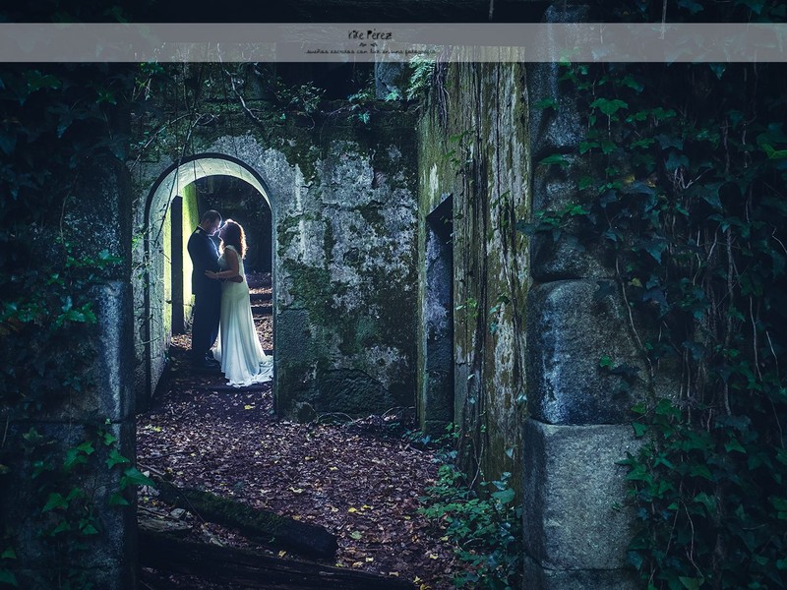Click the mossy wall beside the arch
The image size is (787, 590).
pyautogui.click(x=344, y=256)
